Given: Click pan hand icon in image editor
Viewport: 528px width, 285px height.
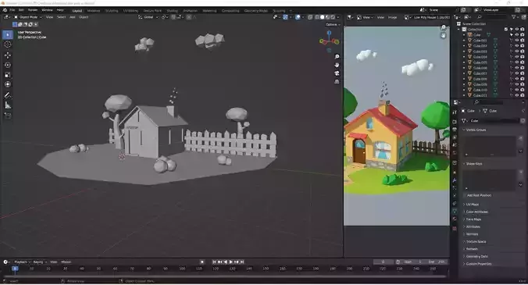Looking at the screenshot, I should 444,35.
